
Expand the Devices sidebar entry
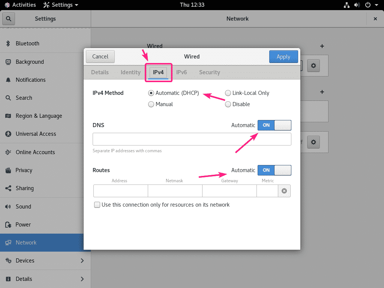tap(45, 261)
